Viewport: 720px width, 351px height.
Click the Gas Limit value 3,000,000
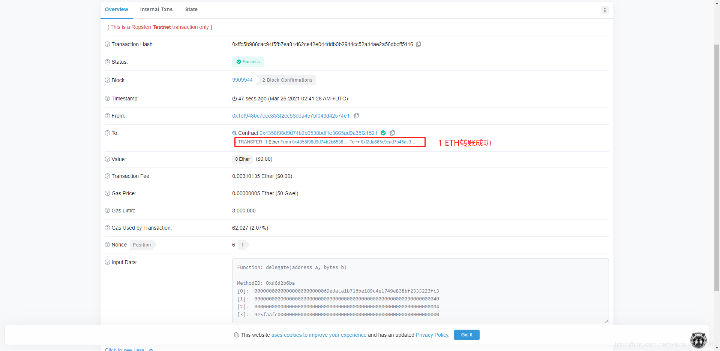(x=244, y=211)
